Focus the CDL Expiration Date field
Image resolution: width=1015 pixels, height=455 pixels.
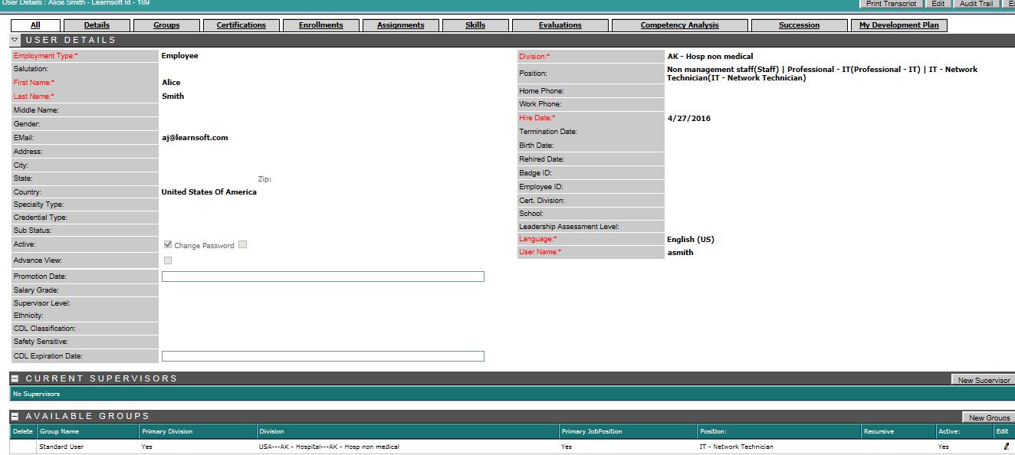pos(323,356)
